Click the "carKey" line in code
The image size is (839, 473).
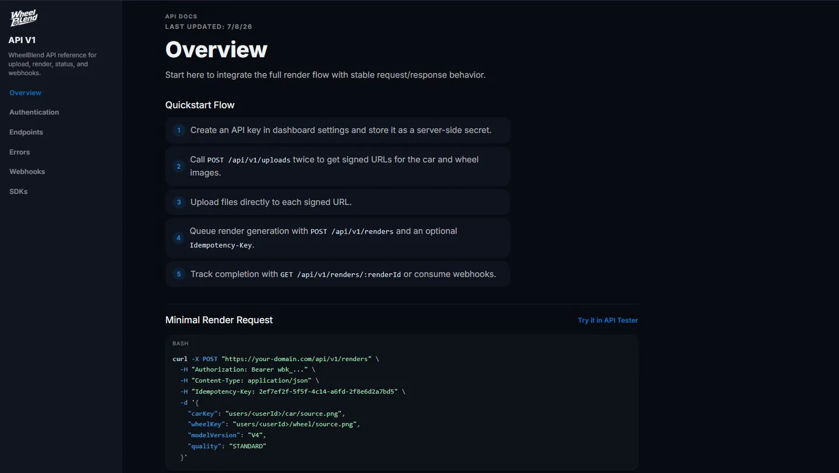[266, 414]
